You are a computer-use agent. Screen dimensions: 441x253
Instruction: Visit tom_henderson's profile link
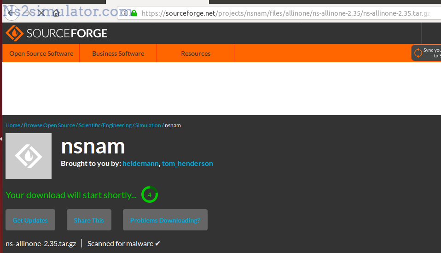coord(187,164)
